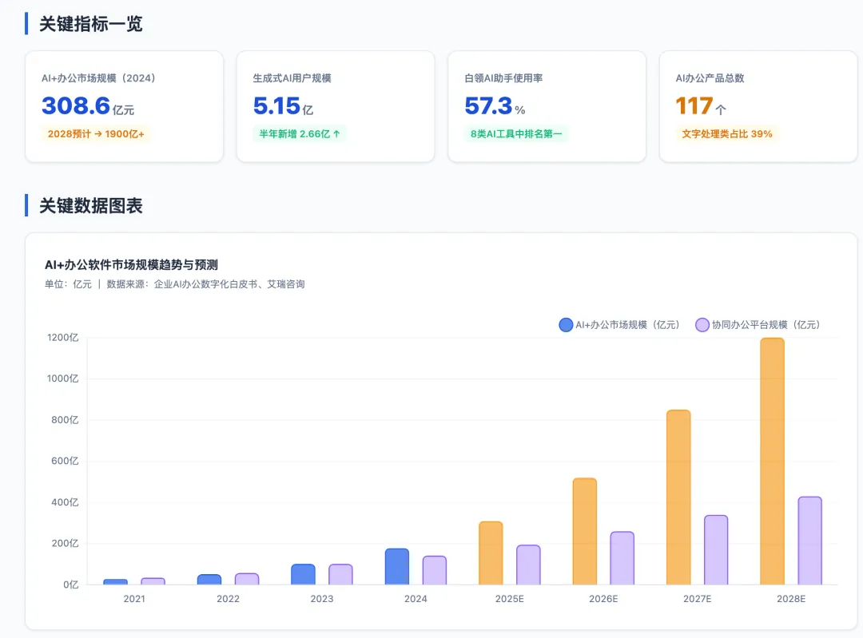
Task: Toggle the 协同办公平台规模 legend item
Action: [x=758, y=325]
